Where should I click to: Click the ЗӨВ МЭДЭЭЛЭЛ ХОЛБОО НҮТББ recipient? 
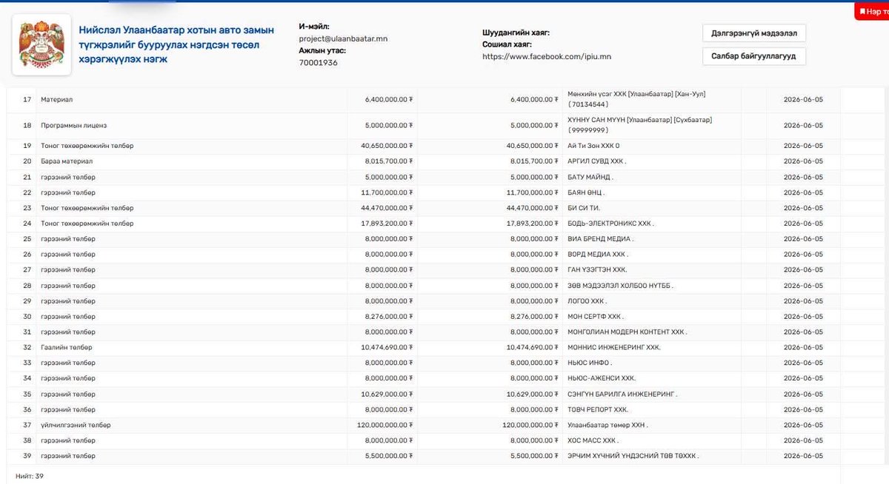coord(620,286)
